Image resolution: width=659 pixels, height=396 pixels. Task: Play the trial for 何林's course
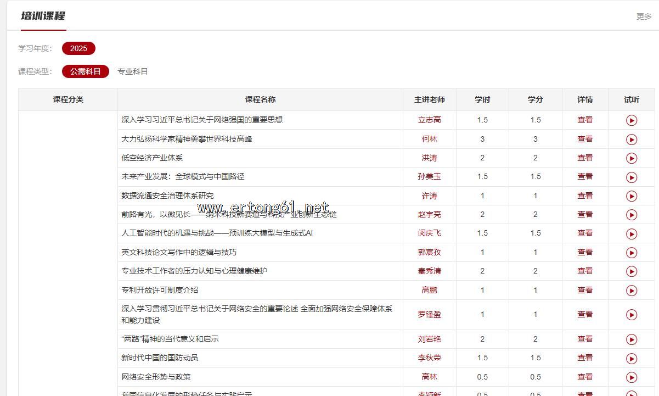pyautogui.click(x=631, y=140)
